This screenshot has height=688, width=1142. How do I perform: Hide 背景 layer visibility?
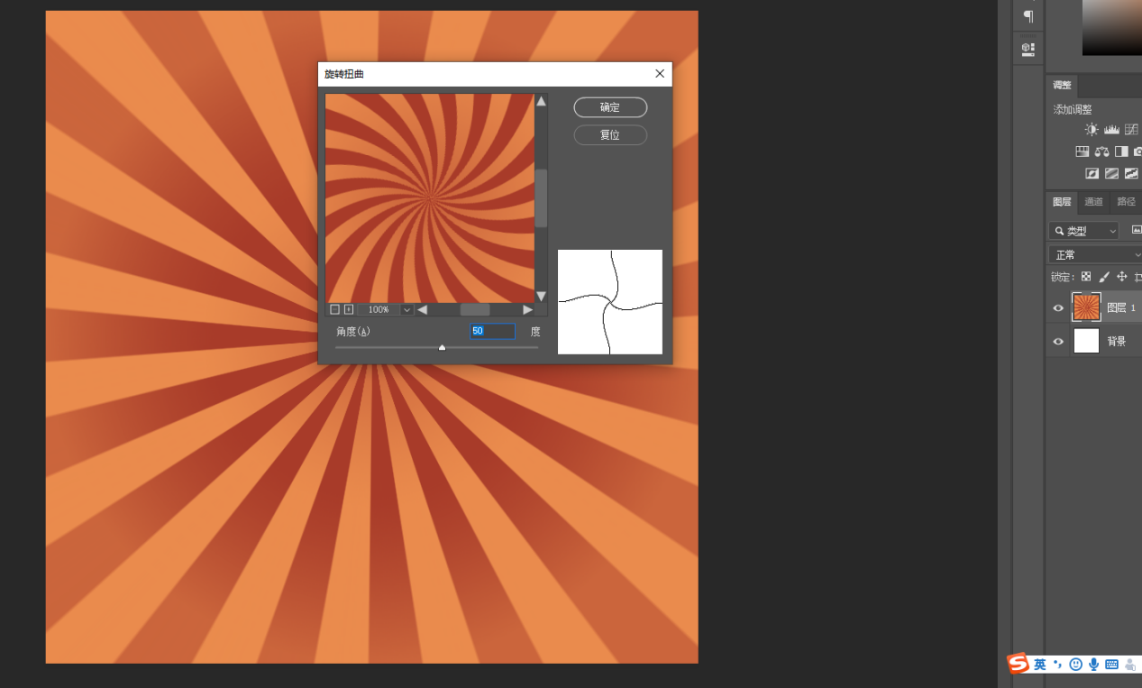pos(1058,341)
